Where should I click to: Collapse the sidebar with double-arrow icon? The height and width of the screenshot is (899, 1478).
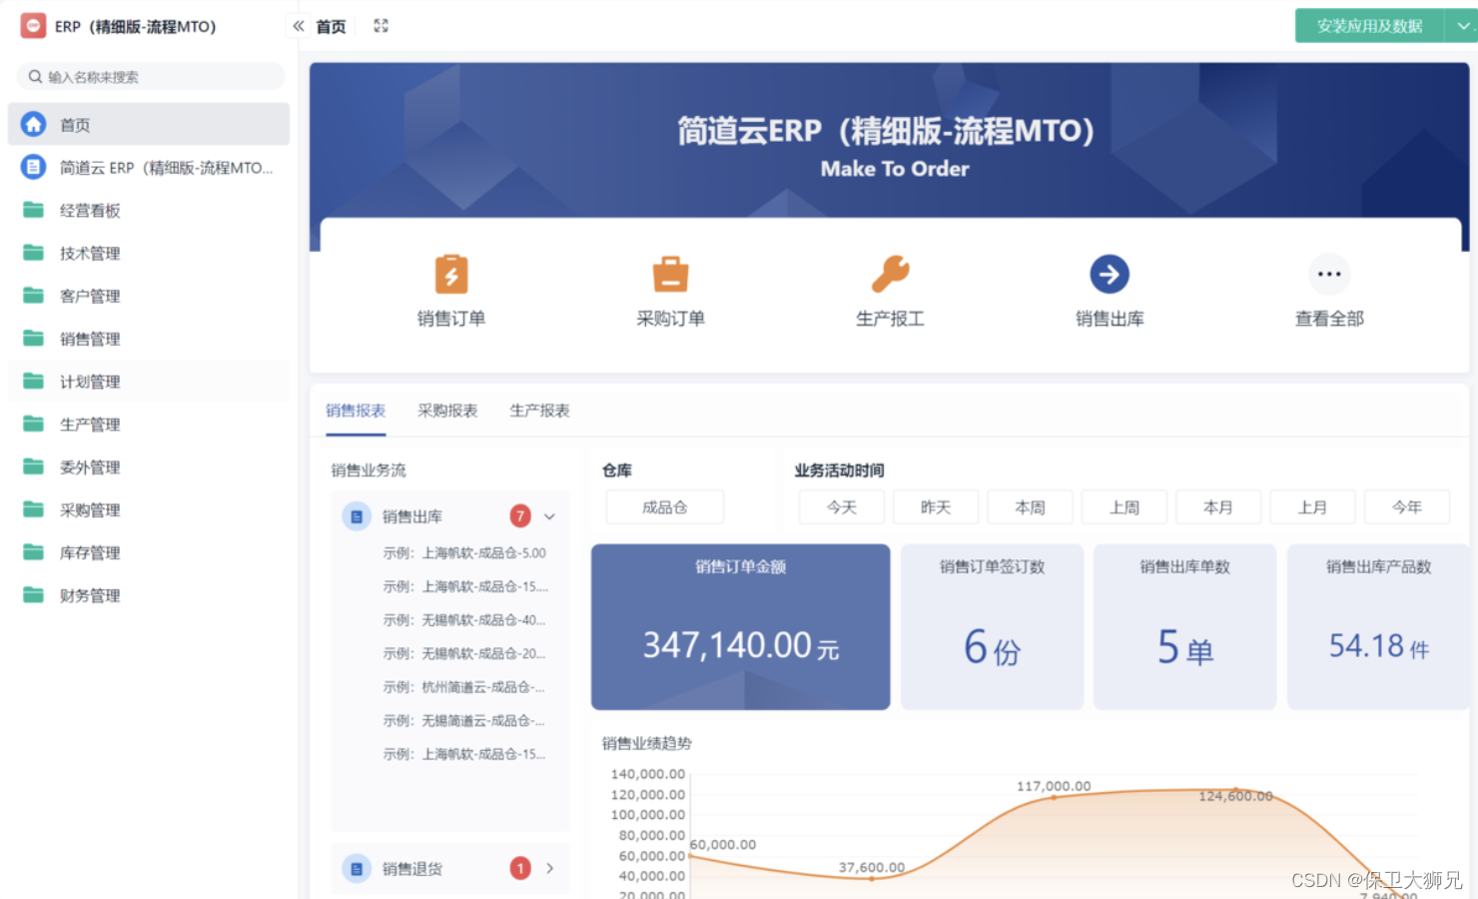tap(298, 26)
